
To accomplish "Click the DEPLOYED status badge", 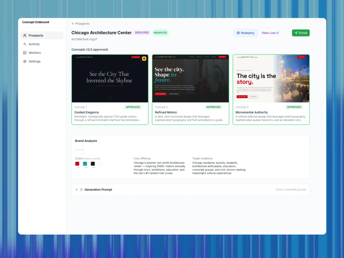I will coord(142,33).
